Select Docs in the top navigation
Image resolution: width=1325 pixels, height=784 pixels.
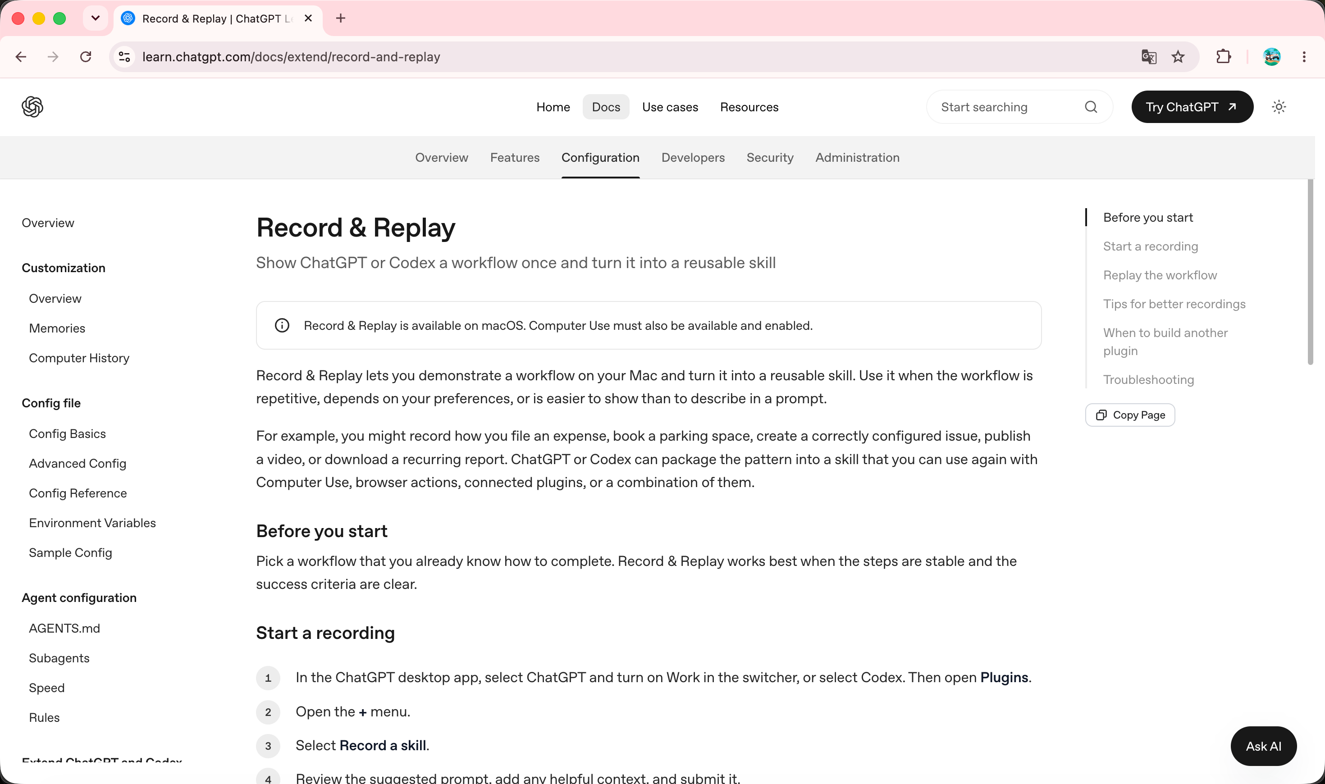click(x=606, y=107)
